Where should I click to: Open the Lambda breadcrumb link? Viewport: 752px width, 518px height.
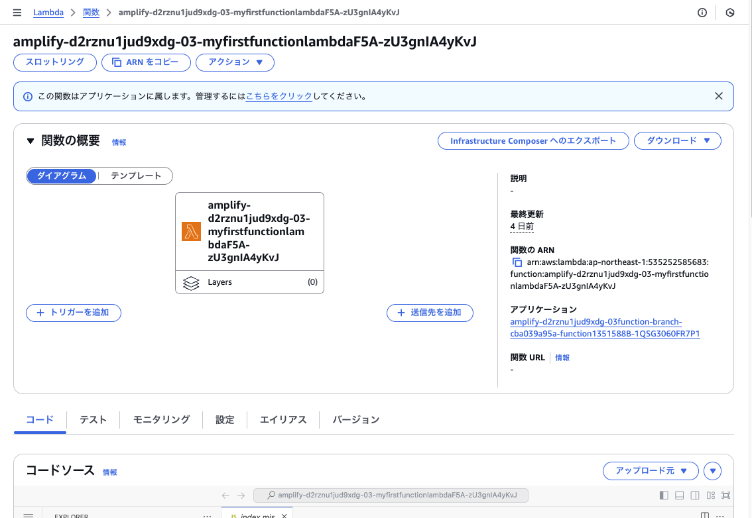[48, 13]
